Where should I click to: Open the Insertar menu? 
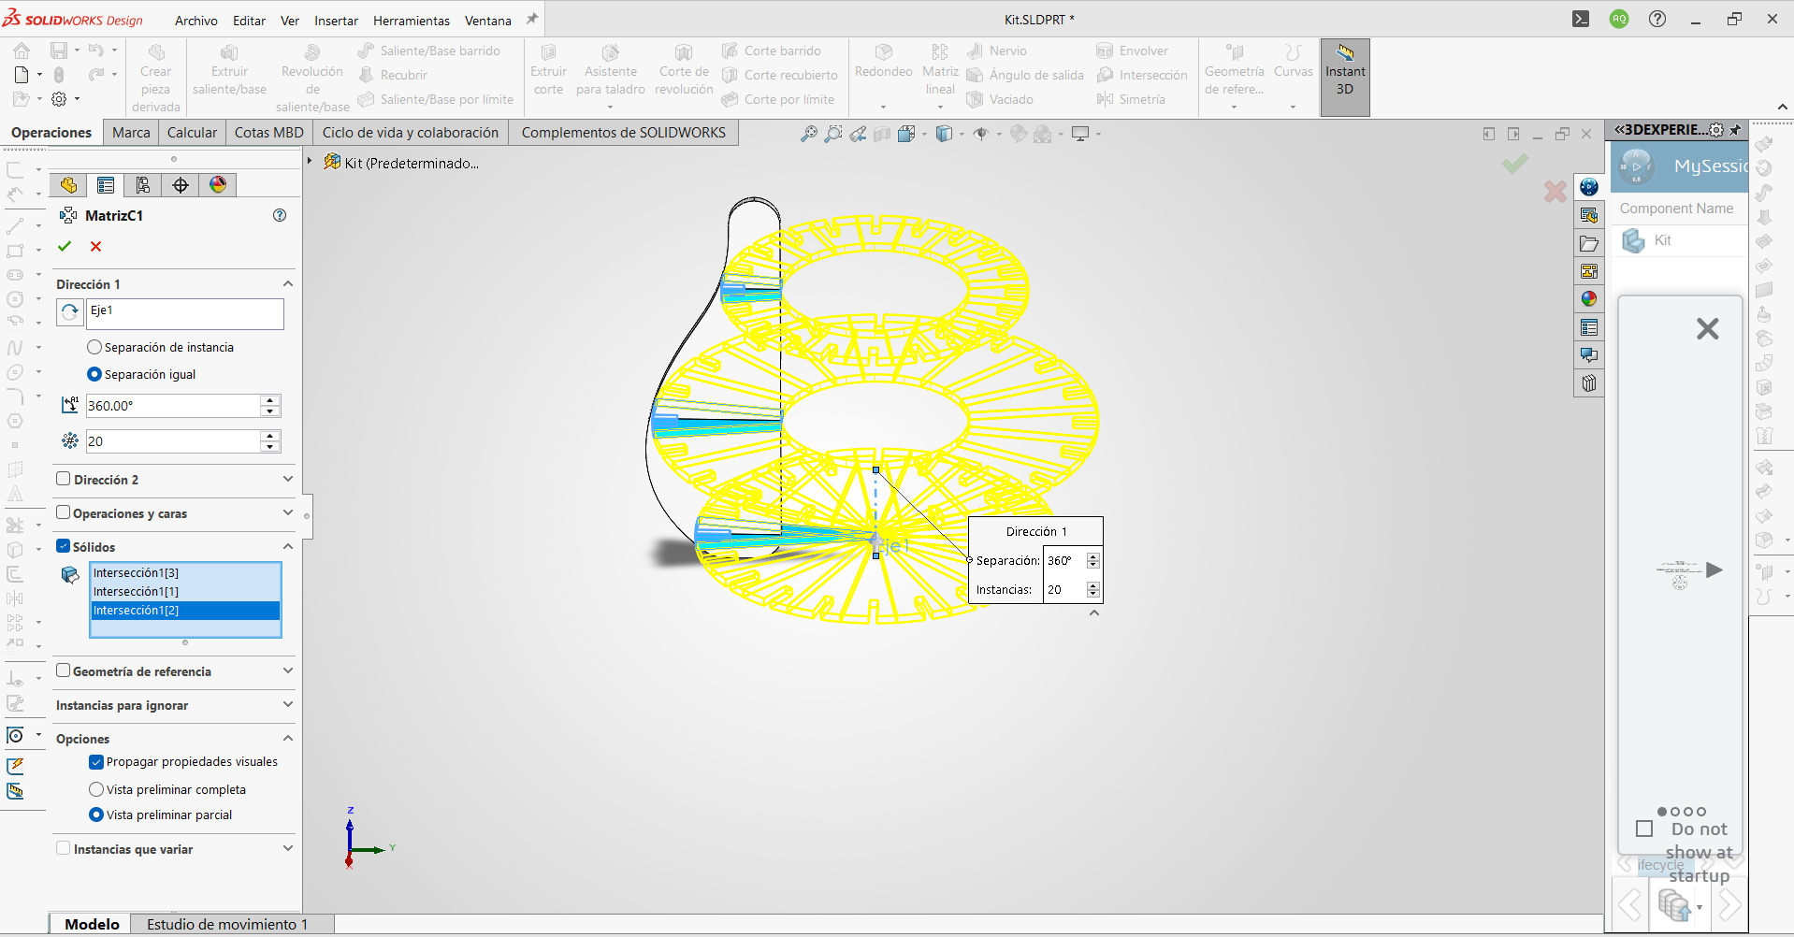pos(337,21)
